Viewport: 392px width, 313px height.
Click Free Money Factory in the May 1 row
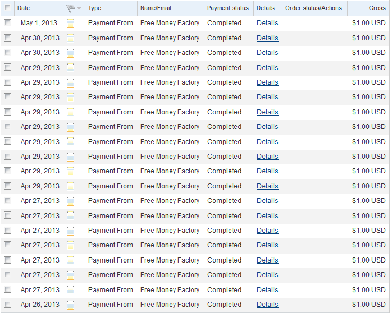[x=170, y=23]
